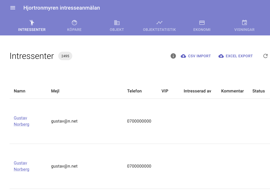Open Gustav Norberg link in first row
This screenshot has width=270, height=191.
[x=21, y=121]
